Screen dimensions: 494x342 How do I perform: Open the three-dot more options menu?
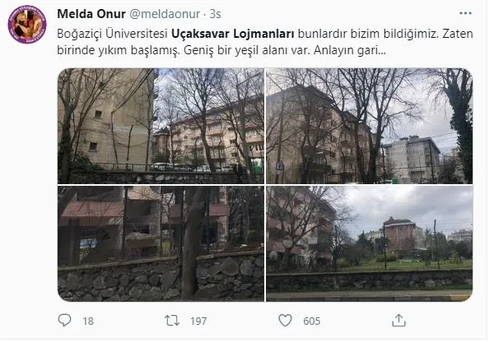click(x=465, y=13)
